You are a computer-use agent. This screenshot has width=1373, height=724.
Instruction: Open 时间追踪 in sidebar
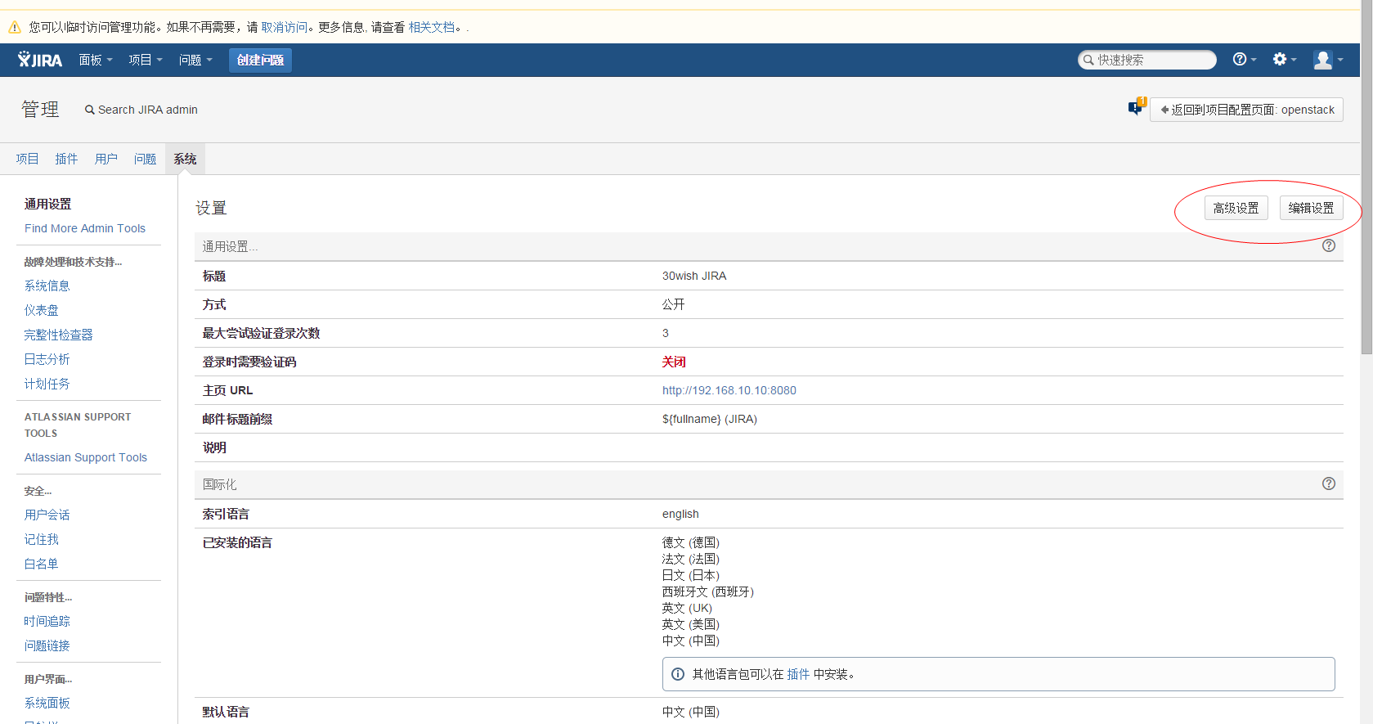click(x=47, y=621)
